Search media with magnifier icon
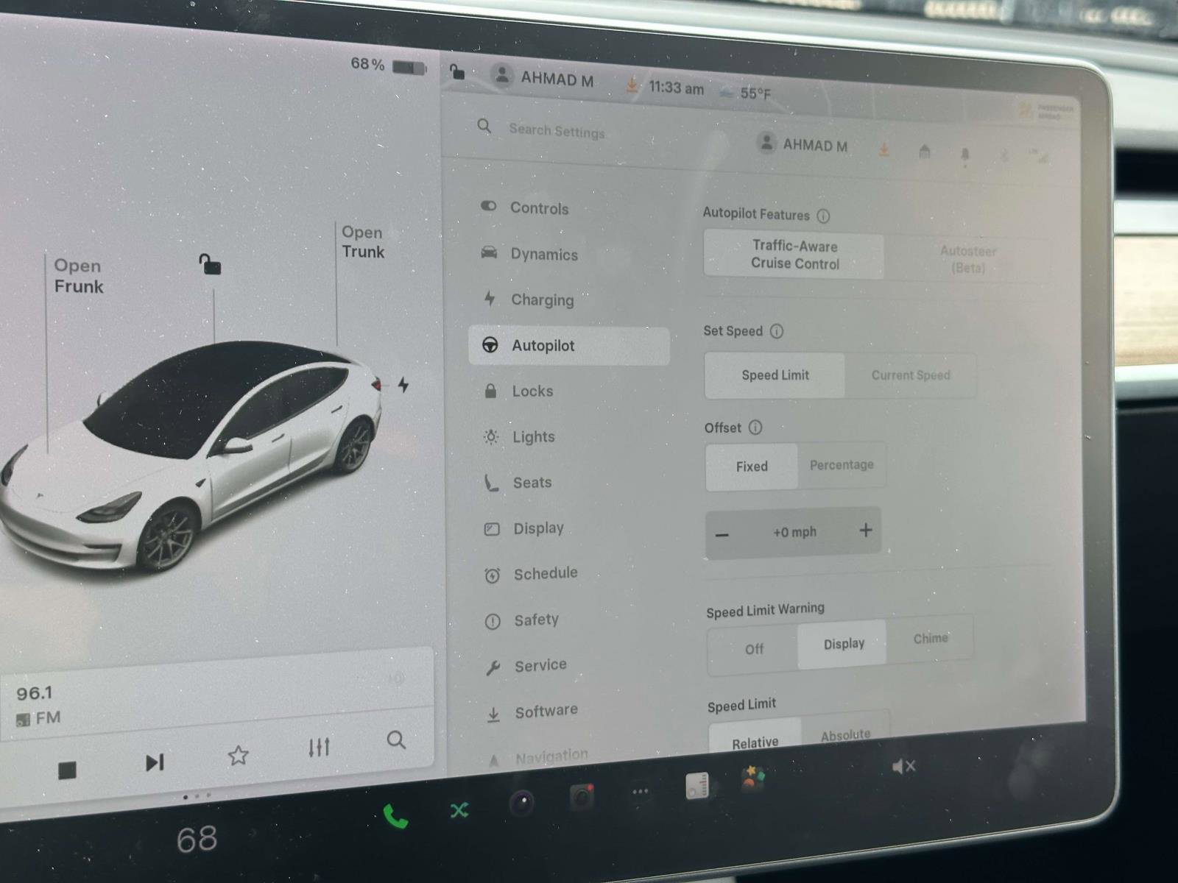 396,740
